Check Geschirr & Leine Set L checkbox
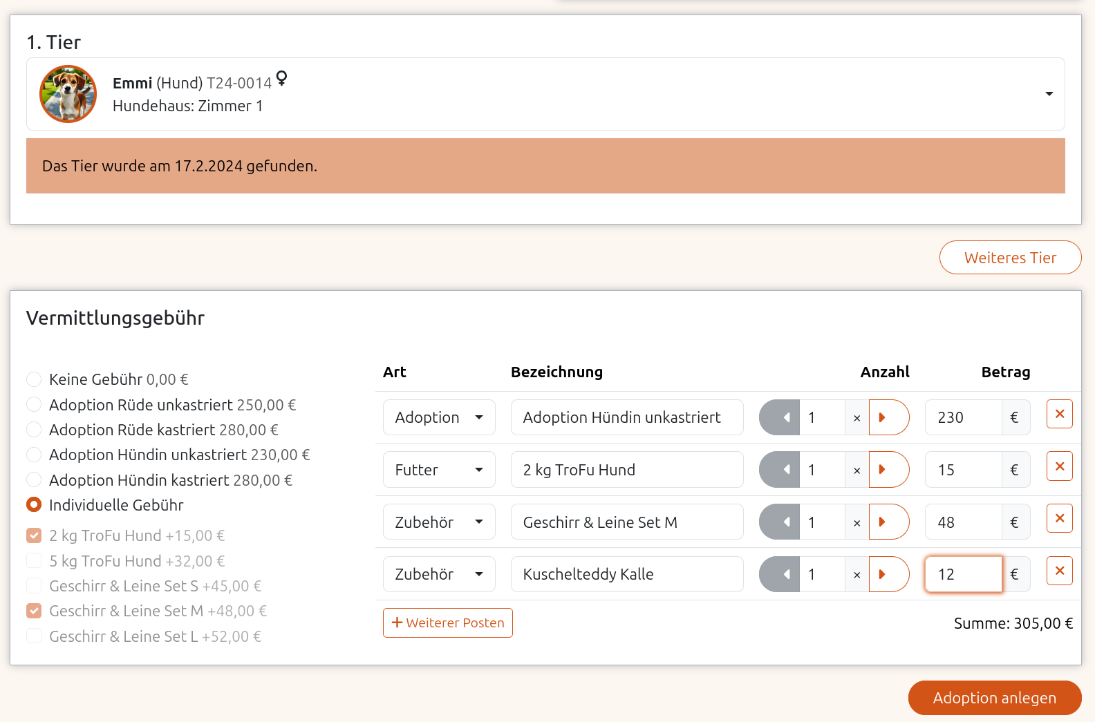This screenshot has width=1095, height=722. tap(34, 636)
